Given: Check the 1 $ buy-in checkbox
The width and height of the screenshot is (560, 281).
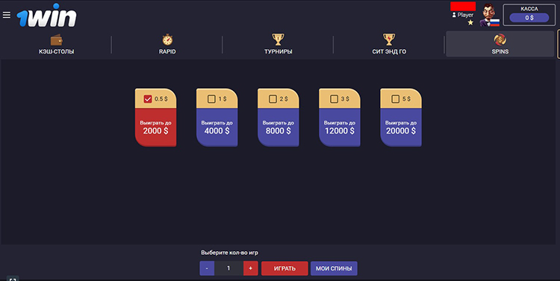Looking at the screenshot, I should [x=211, y=99].
